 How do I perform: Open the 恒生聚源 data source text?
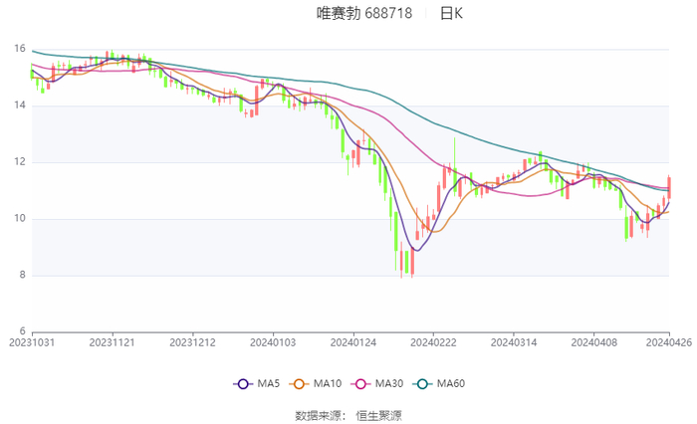[x=379, y=414]
